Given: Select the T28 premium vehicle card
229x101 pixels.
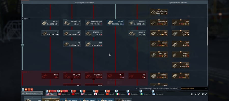Looking at the screenshot, I should point(181,23).
